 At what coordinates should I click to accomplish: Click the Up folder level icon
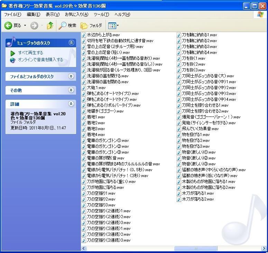coord(50,26)
